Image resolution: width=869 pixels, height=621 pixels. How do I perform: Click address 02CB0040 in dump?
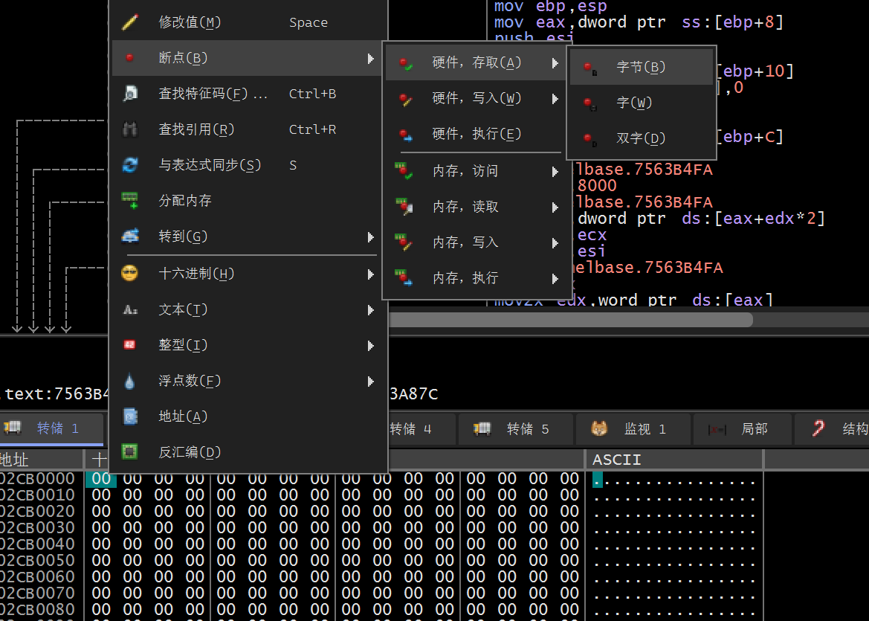point(37,544)
